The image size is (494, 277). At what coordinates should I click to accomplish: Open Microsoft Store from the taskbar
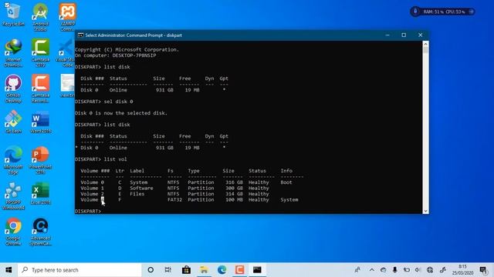point(186,270)
